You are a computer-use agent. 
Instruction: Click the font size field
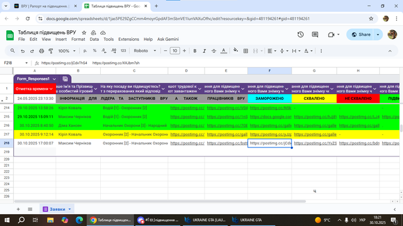coord(175,51)
